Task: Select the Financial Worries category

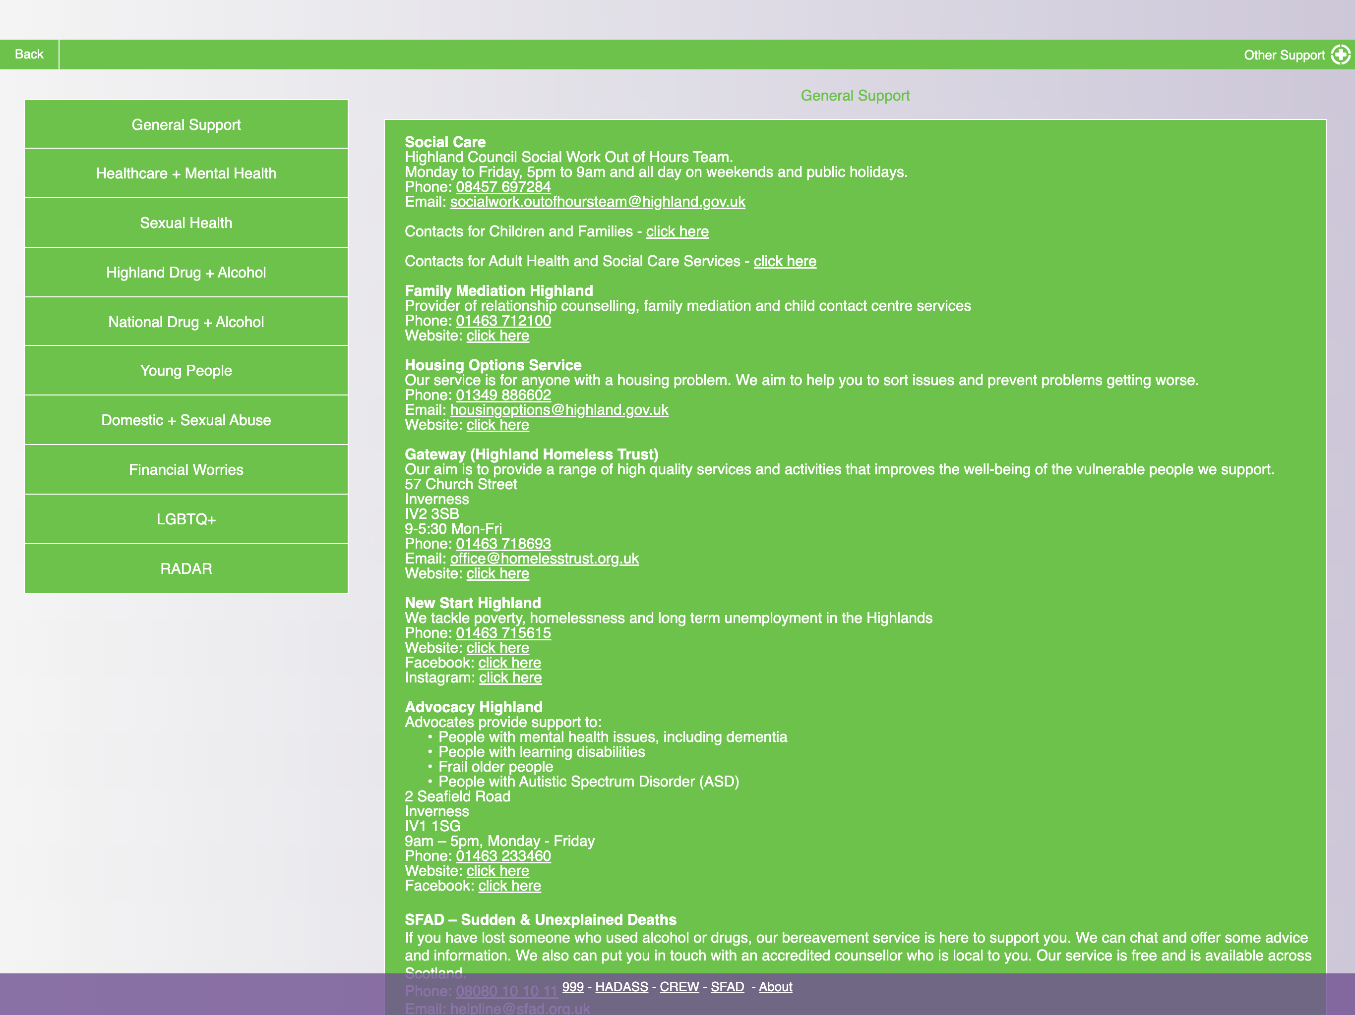Action: point(186,469)
